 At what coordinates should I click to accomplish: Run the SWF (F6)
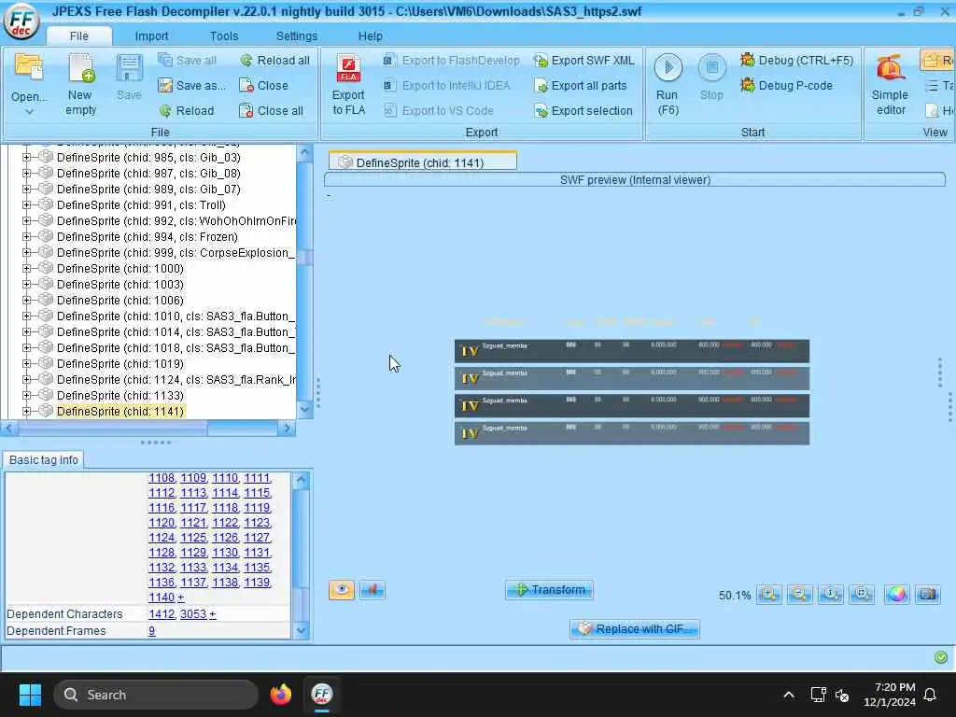[x=668, y=84]
